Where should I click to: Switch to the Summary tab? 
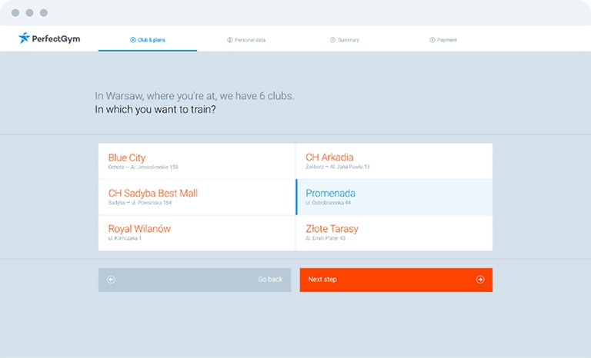(345, 40)
